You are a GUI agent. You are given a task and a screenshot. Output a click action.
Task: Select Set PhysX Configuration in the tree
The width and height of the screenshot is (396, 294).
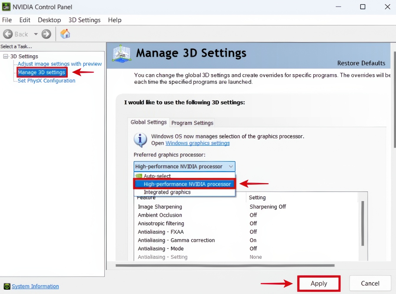tap(46, 81)
